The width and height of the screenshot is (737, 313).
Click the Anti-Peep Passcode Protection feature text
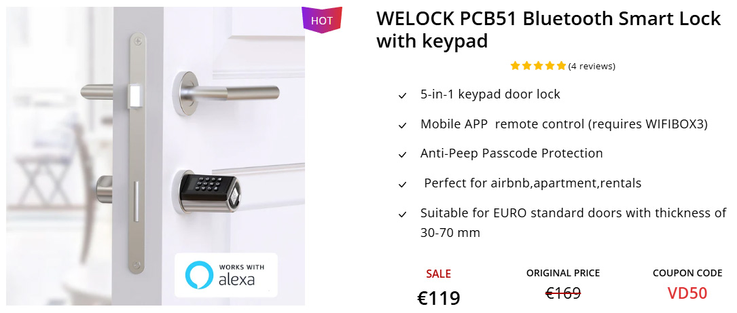511,153
